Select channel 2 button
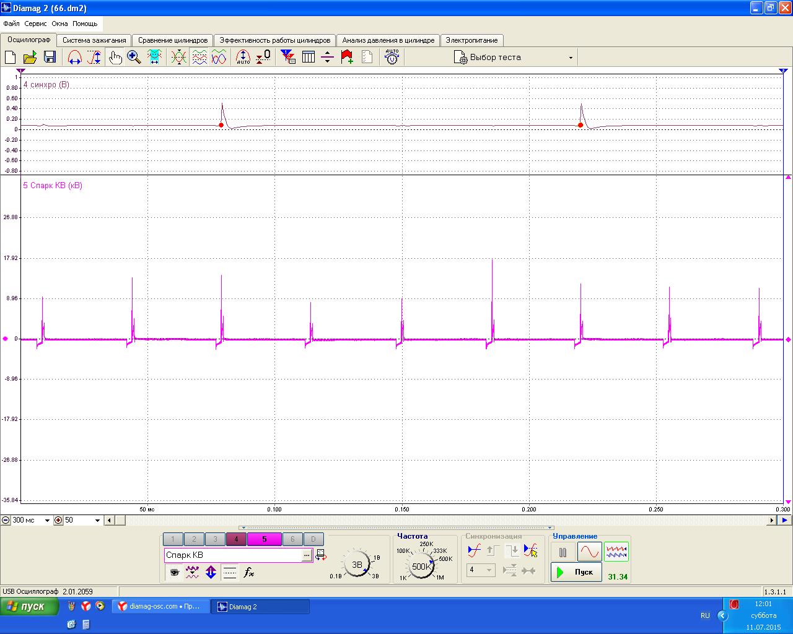 (x=194, y=539)
